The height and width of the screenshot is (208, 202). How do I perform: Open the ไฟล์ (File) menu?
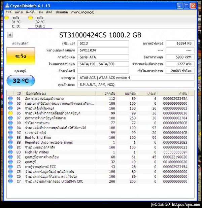point(9,12)
